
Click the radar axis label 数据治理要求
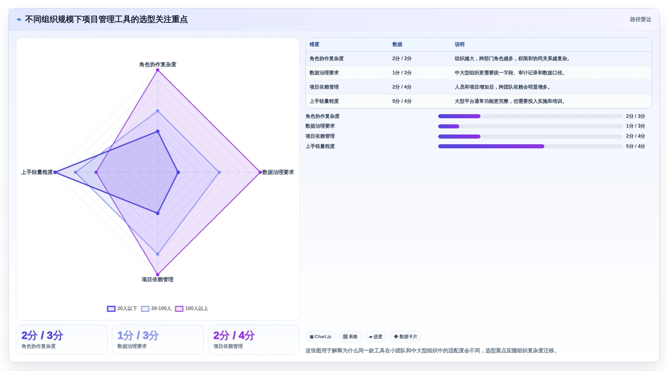[x=278, y=172]
